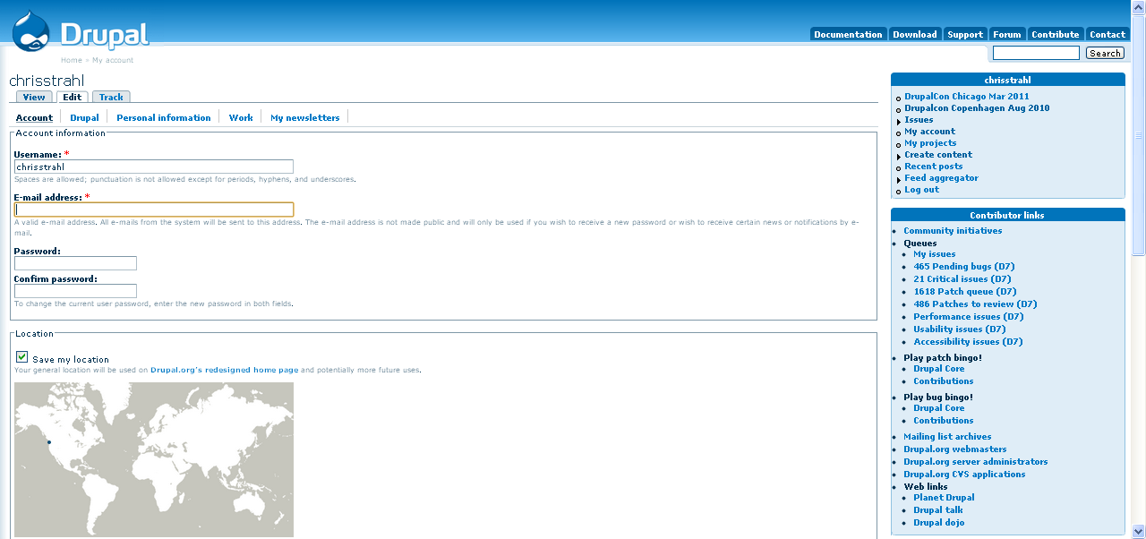Open My newsletters sub-tab
Image resolution: width=1146 pixels, height=539 pixels.
tap(305, 117)
